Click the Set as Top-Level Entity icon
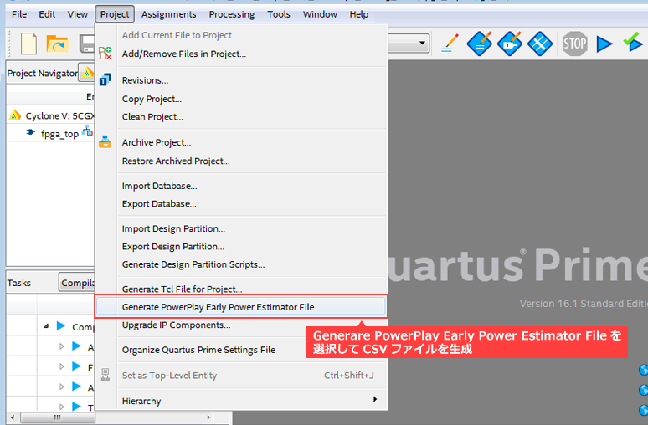Screen dimensions: 648x425 click(105, 375)
